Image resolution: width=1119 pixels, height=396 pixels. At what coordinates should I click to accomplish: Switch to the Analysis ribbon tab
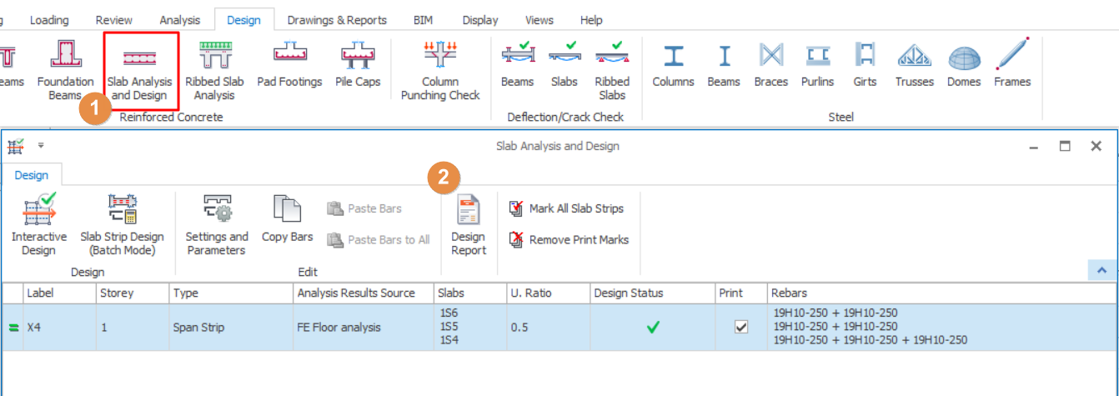pos(180,20)
